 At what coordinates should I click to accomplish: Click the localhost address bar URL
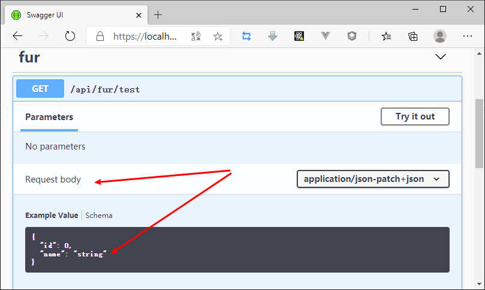click(145, 36)
